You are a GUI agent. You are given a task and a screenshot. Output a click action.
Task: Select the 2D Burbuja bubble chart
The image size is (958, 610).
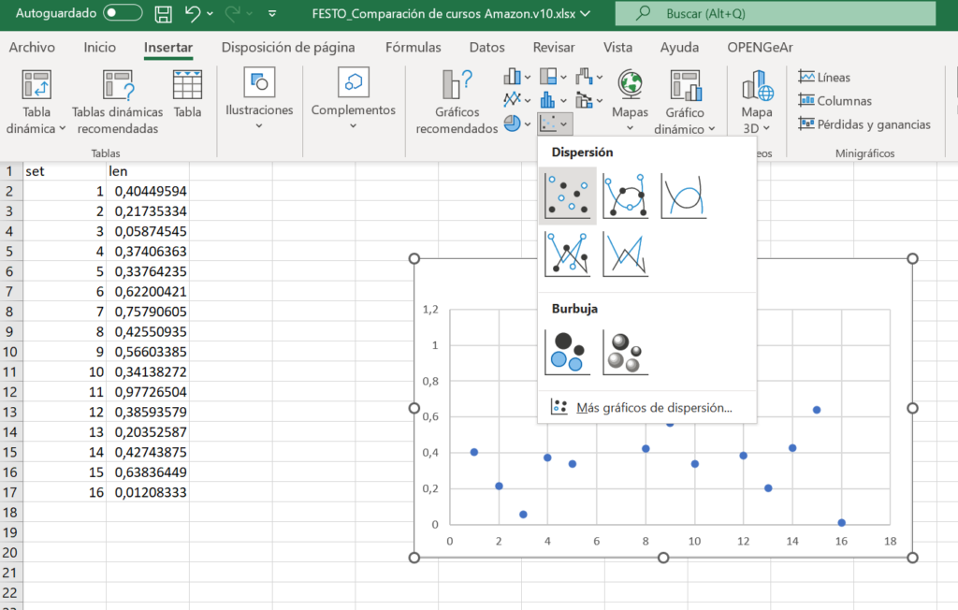568,352
